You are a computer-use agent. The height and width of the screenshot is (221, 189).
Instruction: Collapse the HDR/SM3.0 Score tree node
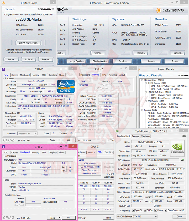[x=146, y=92]
